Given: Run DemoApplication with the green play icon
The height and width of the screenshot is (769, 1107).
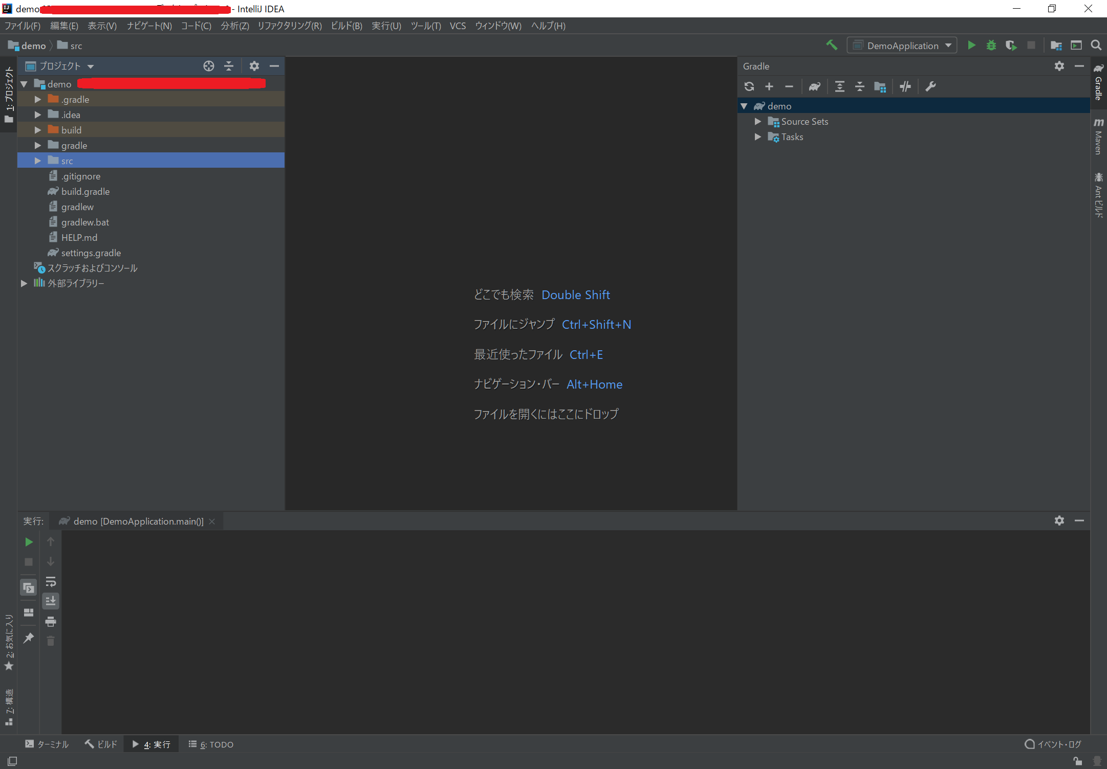Looking at the screenshot, I should (x=971, y=46).
